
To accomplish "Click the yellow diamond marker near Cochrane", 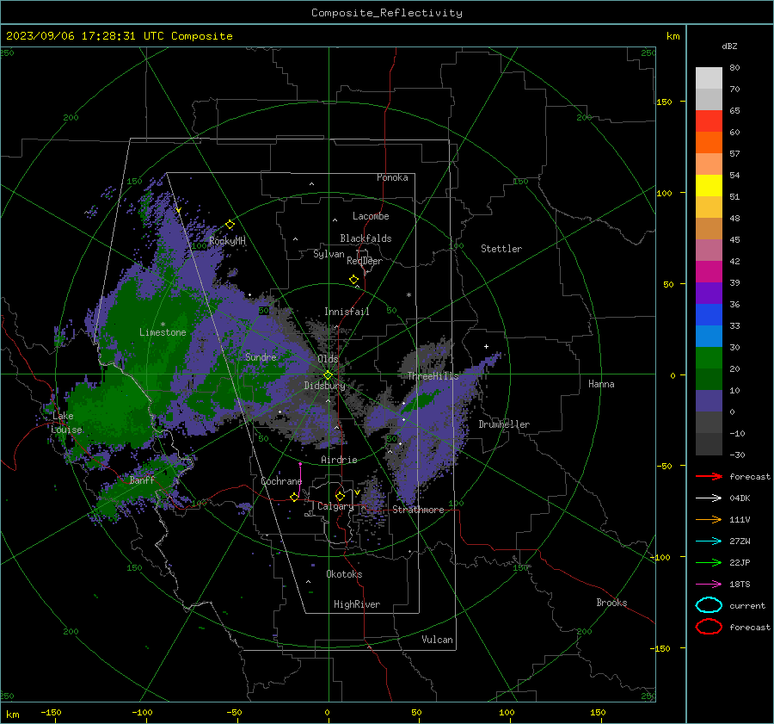I will point(294,497).
